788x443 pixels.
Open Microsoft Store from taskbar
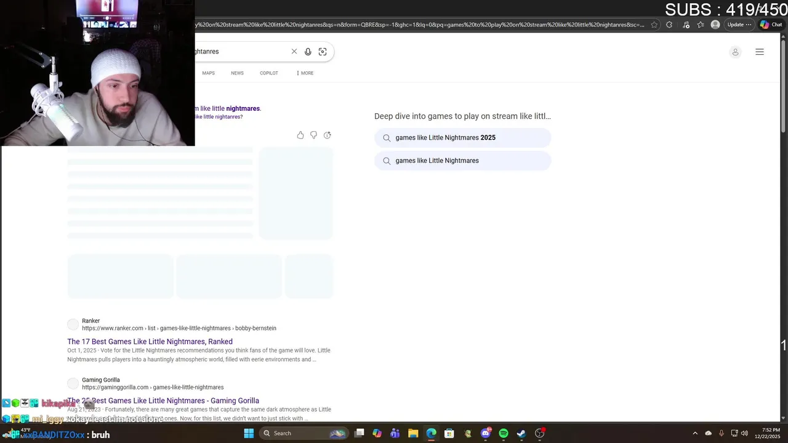coord(449,433)
